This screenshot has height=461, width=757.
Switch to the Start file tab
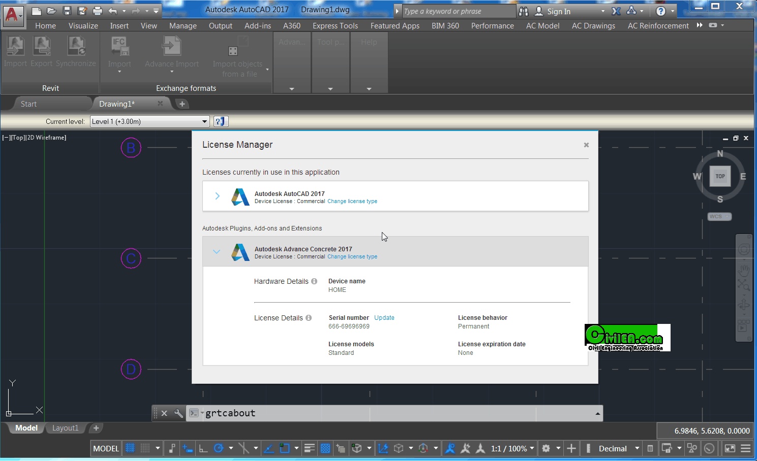coord(28,104)
